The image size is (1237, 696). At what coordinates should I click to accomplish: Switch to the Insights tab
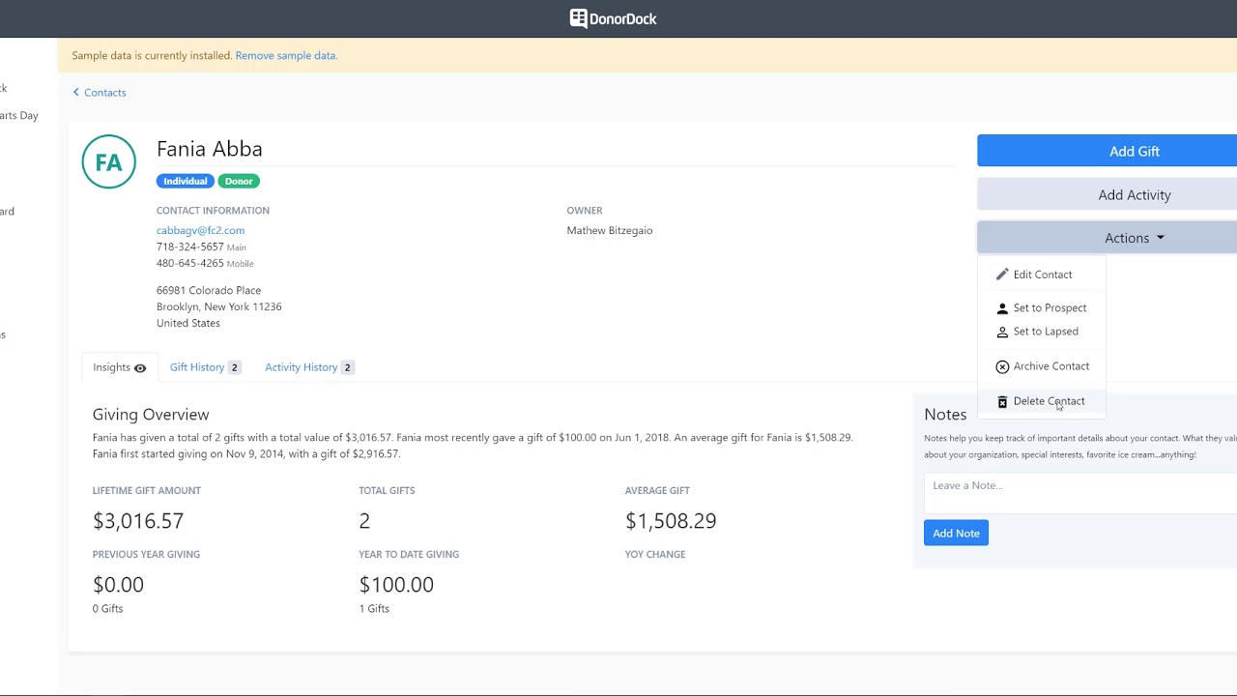click(119, 367)
